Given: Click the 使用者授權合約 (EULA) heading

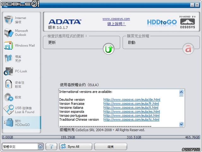Looking at the screenshot, I should 79,85.
